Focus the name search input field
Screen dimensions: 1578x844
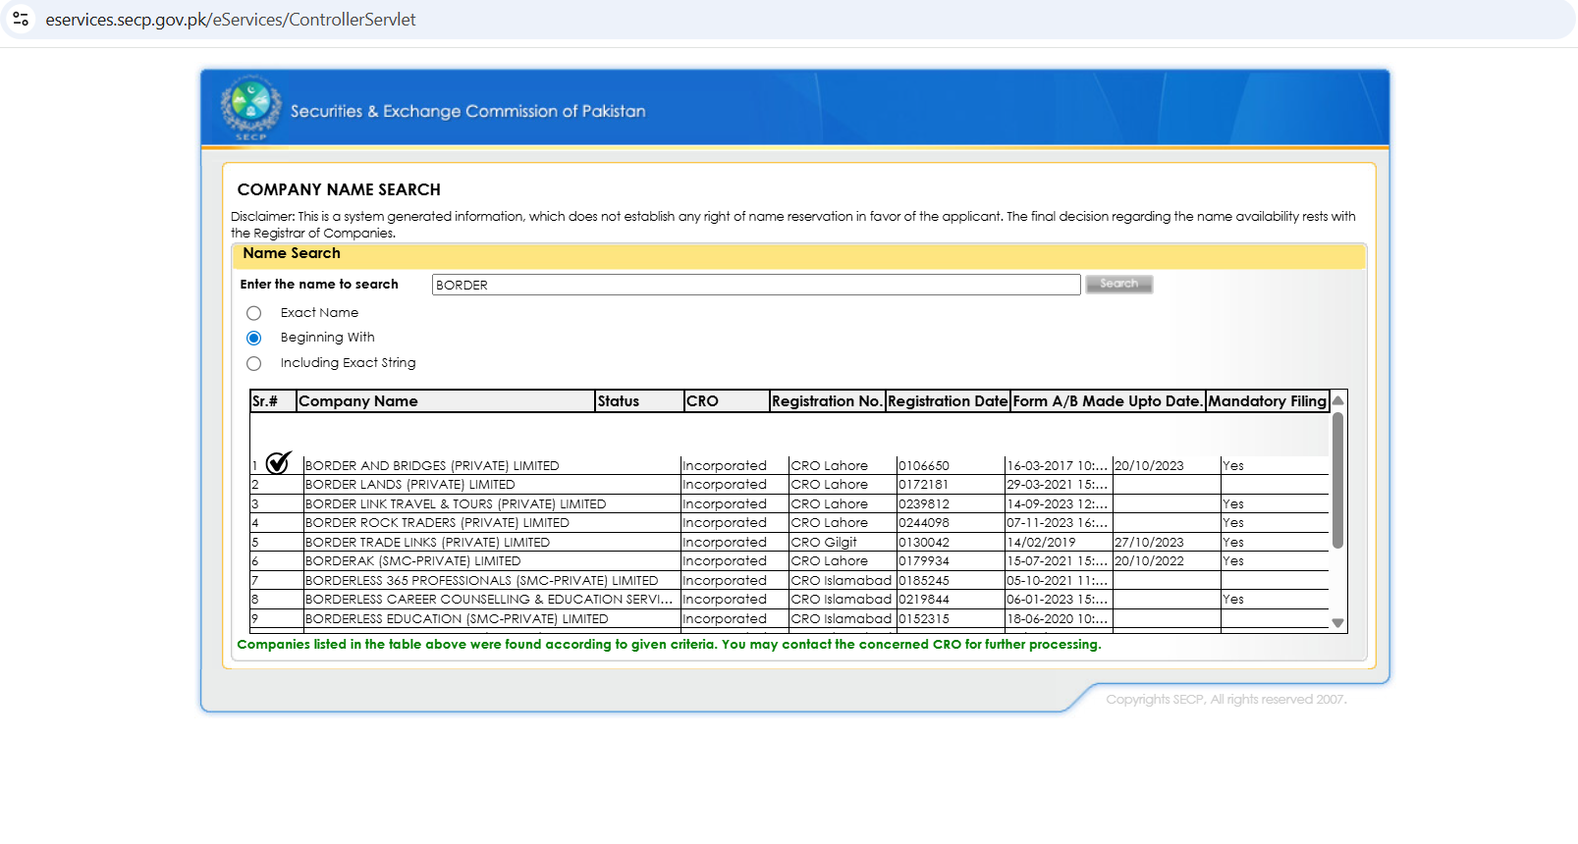756,285
